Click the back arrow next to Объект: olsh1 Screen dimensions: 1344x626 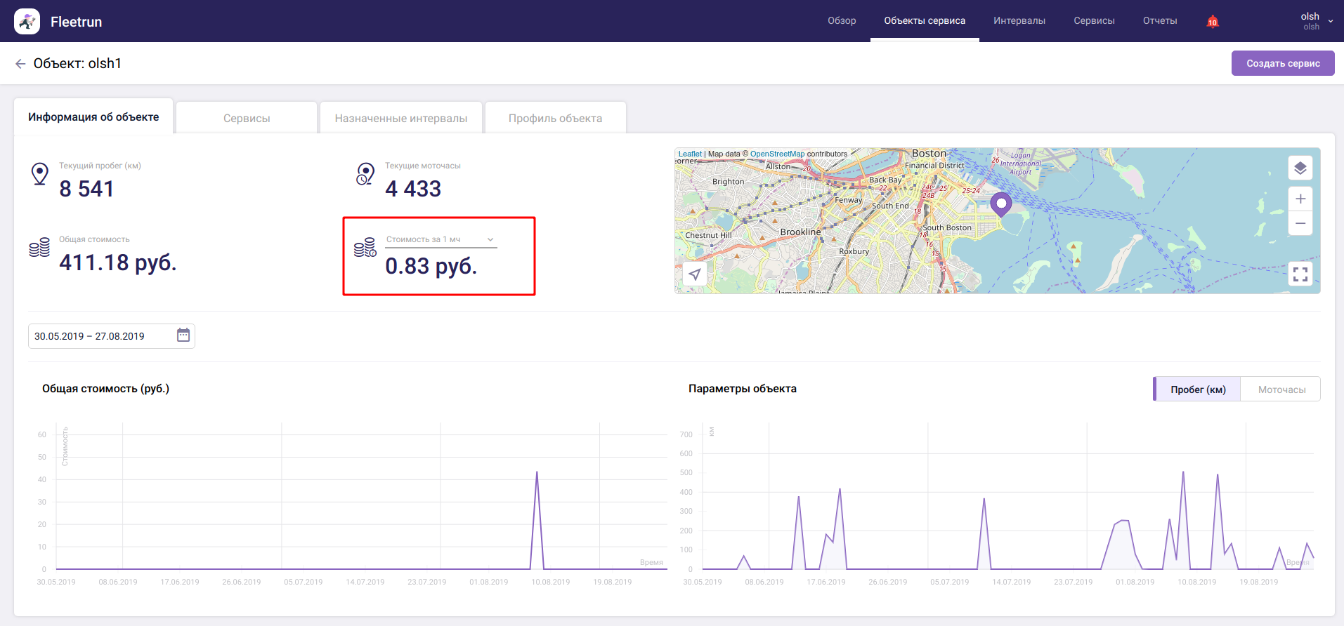pyautogui.click(x=20, y=64)
